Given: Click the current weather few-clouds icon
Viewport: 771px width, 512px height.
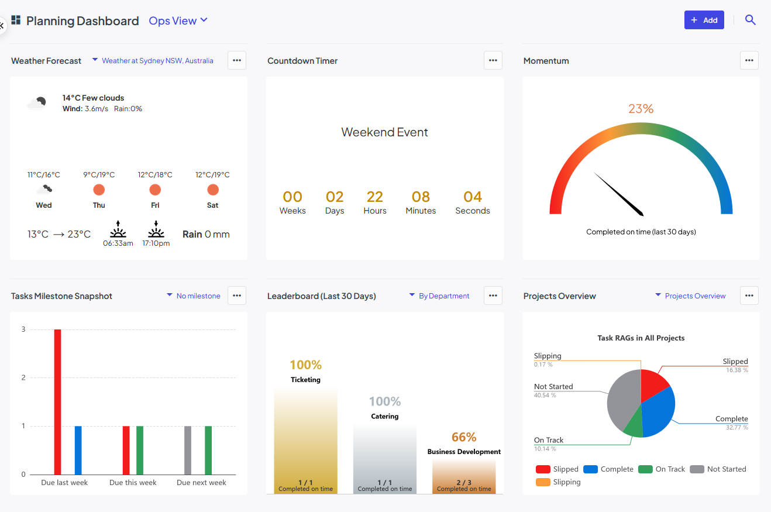Looking at the screenshot, I should [36, 103].
